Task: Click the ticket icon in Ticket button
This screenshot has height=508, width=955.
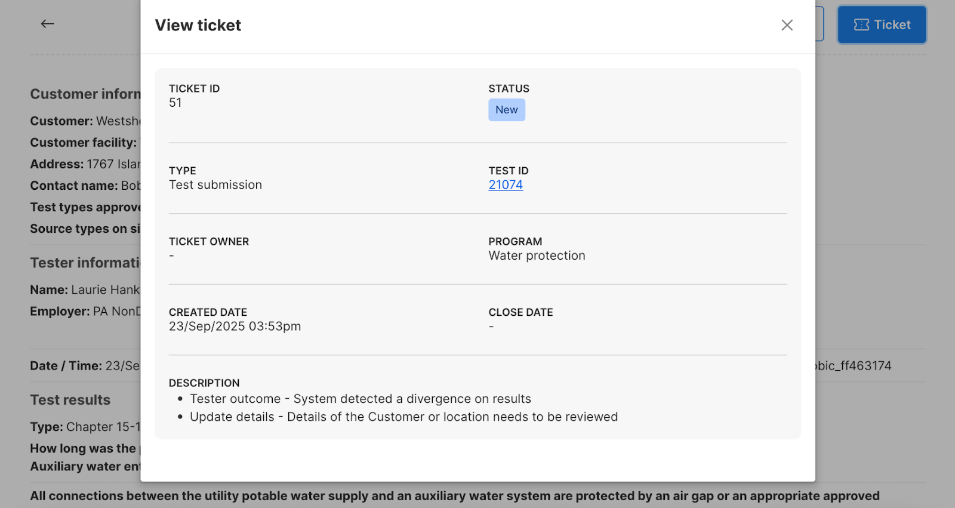Action: pos(861,25)
